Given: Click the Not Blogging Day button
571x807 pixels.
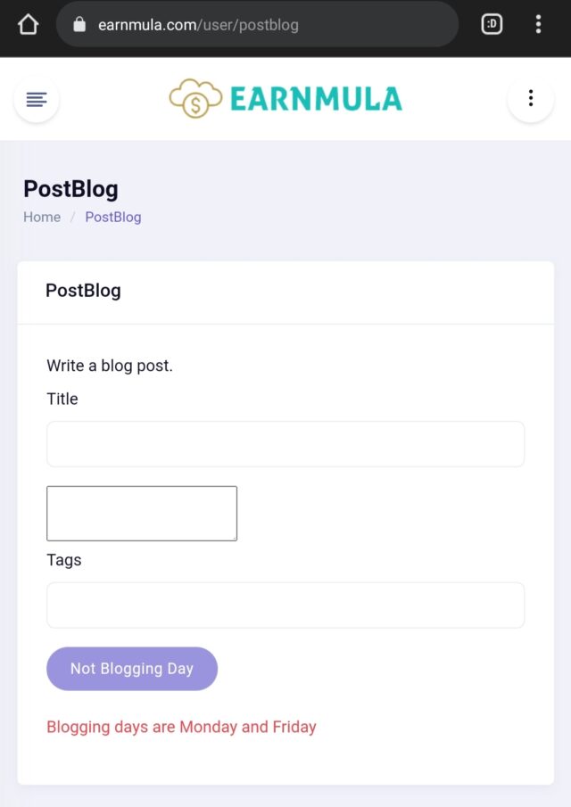Looking at the screenshot, I should point(132,669).
